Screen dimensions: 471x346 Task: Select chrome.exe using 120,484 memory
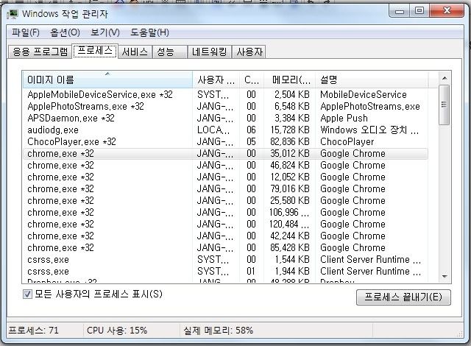click(x=225, y=224)
